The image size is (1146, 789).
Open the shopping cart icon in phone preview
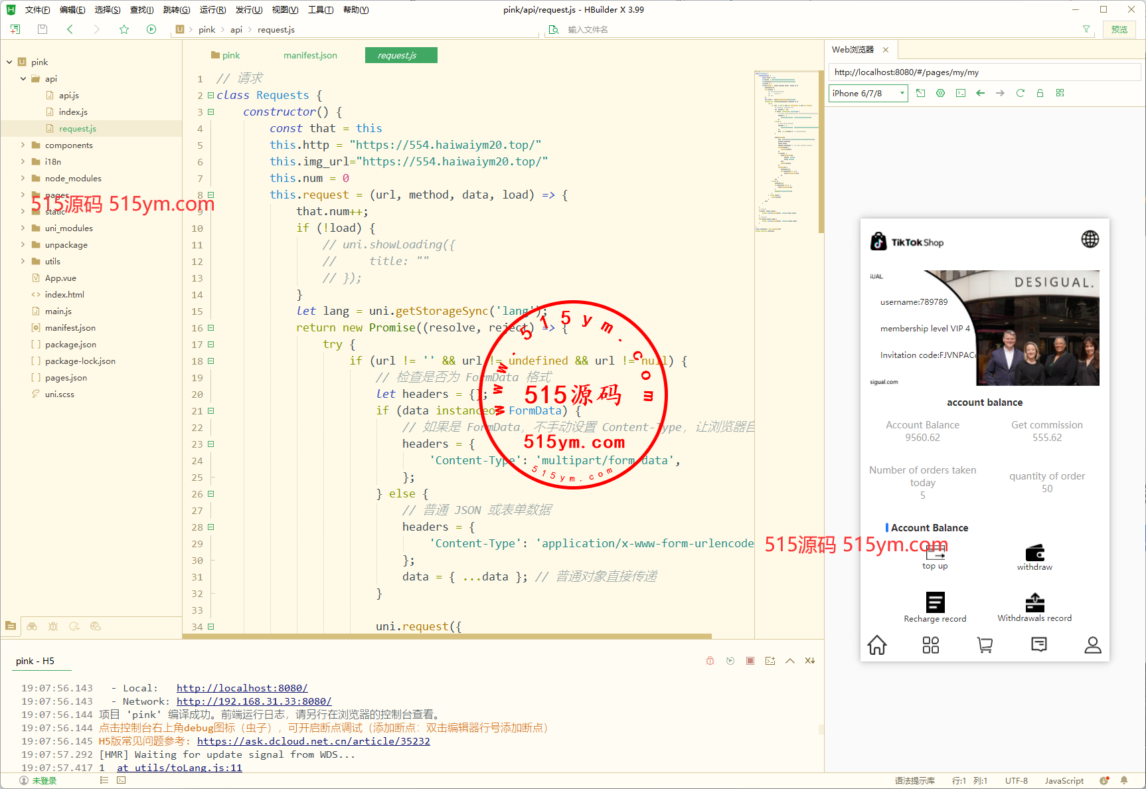(985, 645)
